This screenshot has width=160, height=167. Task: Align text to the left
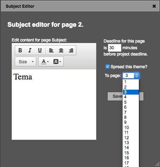(51, 50)
